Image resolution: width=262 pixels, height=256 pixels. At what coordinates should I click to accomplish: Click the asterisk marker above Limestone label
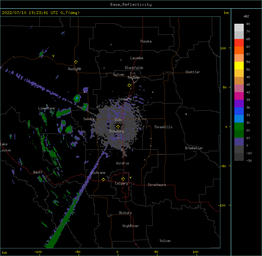(47, 105)
